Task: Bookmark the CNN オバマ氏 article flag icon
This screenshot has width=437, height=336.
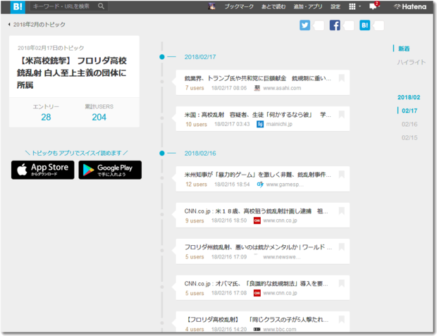Action: pos(342,283)
